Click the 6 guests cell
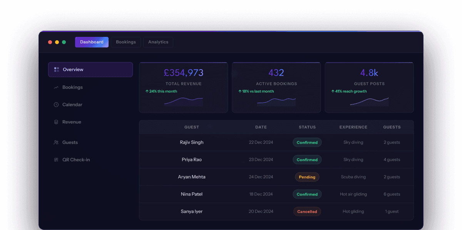Viewport: 462px width, 230px height. pyautogui.click(x=392, y=194)
